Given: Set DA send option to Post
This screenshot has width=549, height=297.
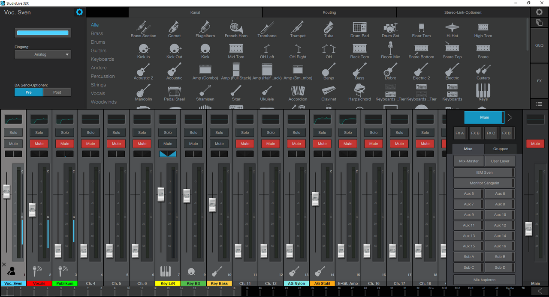Looking at the screenshot, I should tap(57, 92).
